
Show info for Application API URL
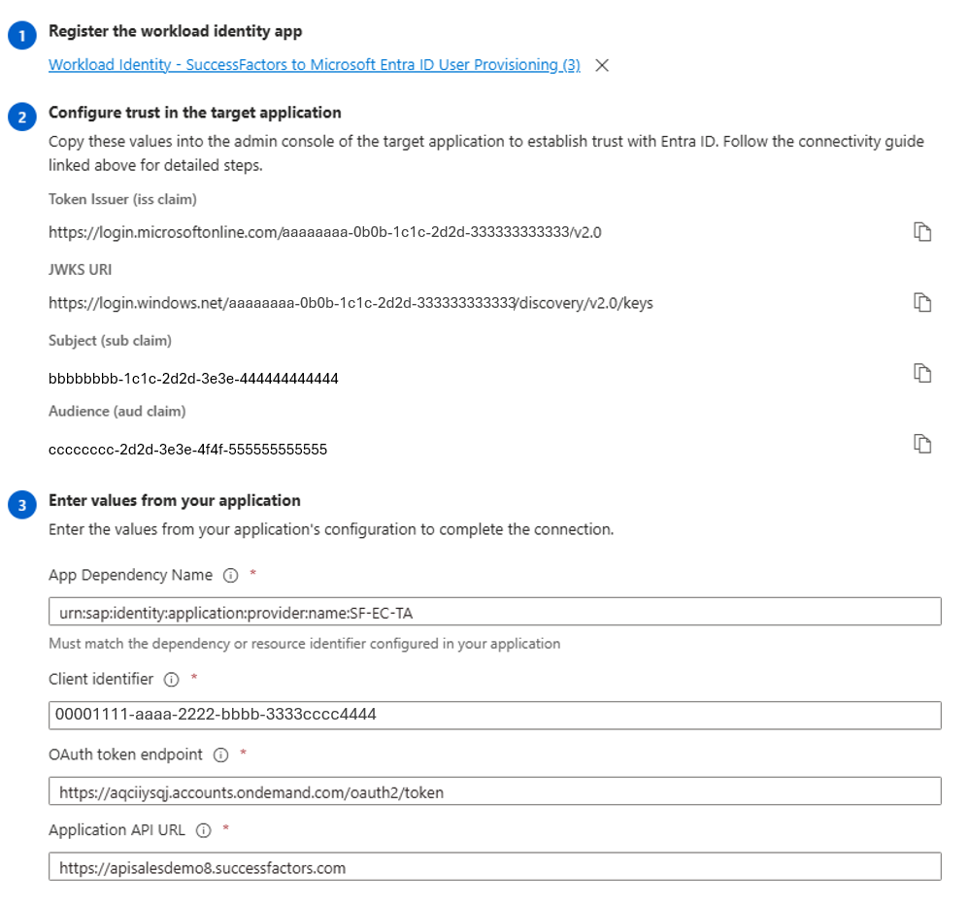tap(203, 830)
